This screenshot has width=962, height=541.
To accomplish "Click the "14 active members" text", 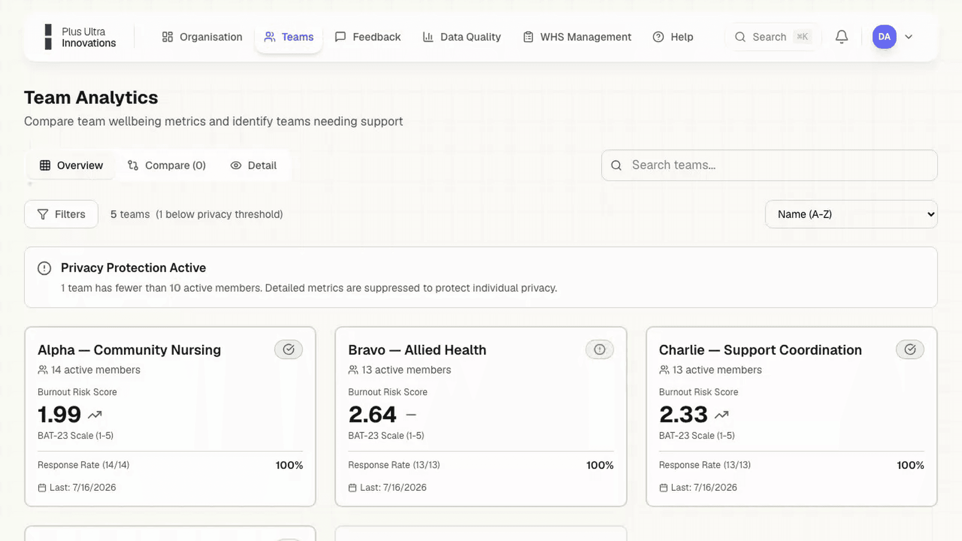I will click(96, 370).
